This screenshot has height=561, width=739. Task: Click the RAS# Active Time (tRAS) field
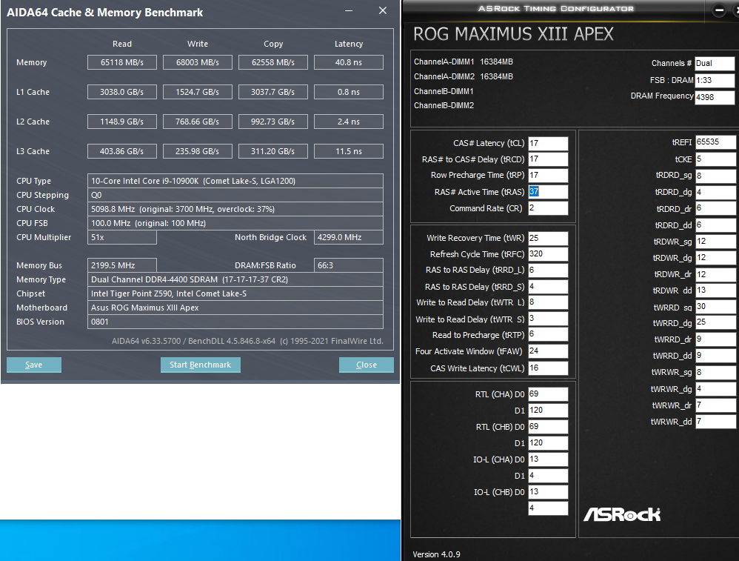pos(548,192)
